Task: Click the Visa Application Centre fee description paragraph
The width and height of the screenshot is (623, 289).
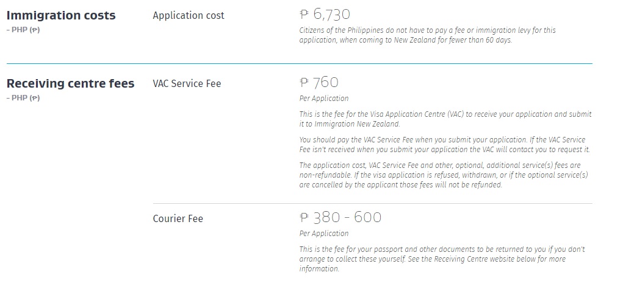Action: tap(445, 119)
